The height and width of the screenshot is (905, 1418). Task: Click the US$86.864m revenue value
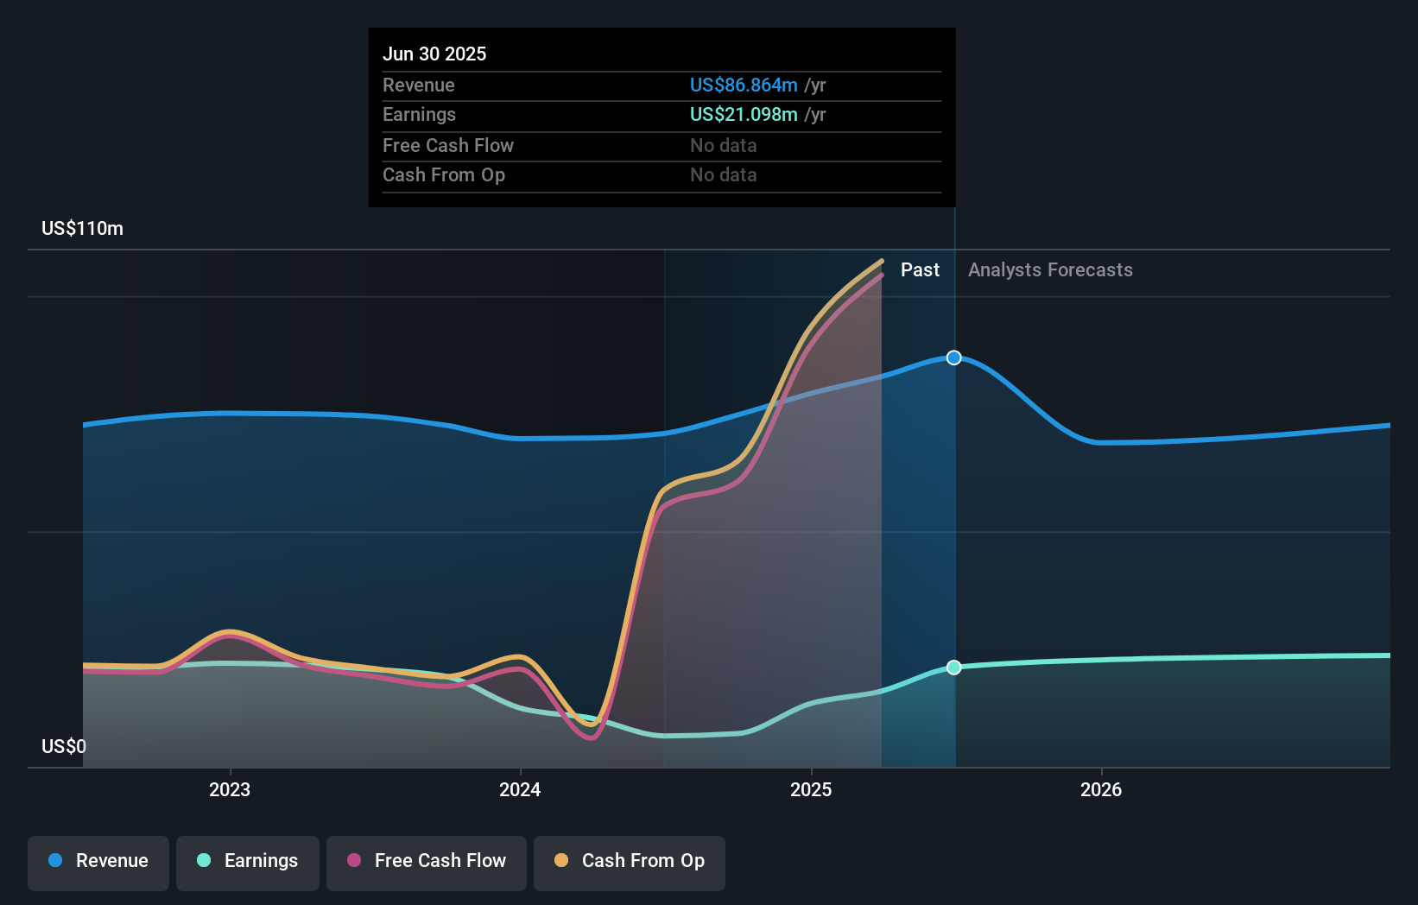click(744, 85)
